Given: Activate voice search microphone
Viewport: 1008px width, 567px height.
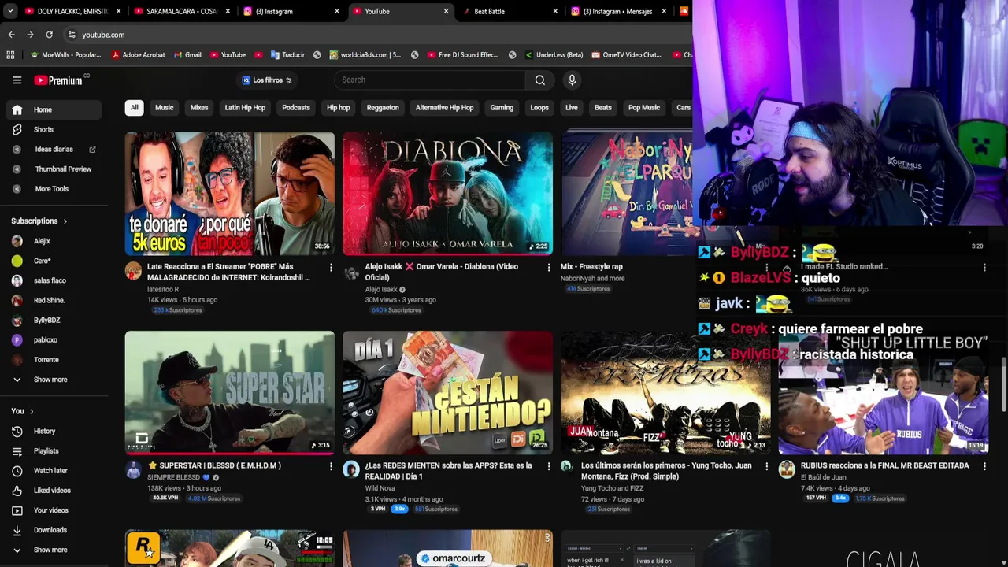Looking at the screenshot, I should [572, 80].
